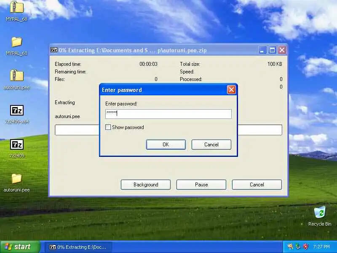The image size is (337, 253).
Task: Open the Recycle Bin icon
Action: click(320, 212)
